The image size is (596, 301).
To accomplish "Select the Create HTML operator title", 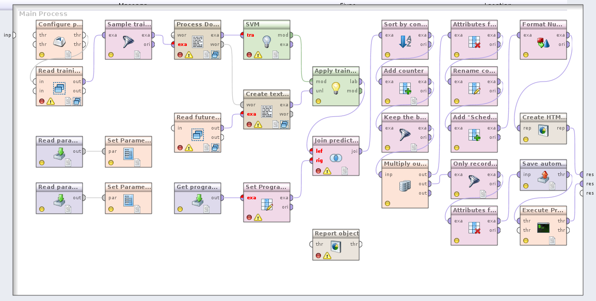I will 543,117.
